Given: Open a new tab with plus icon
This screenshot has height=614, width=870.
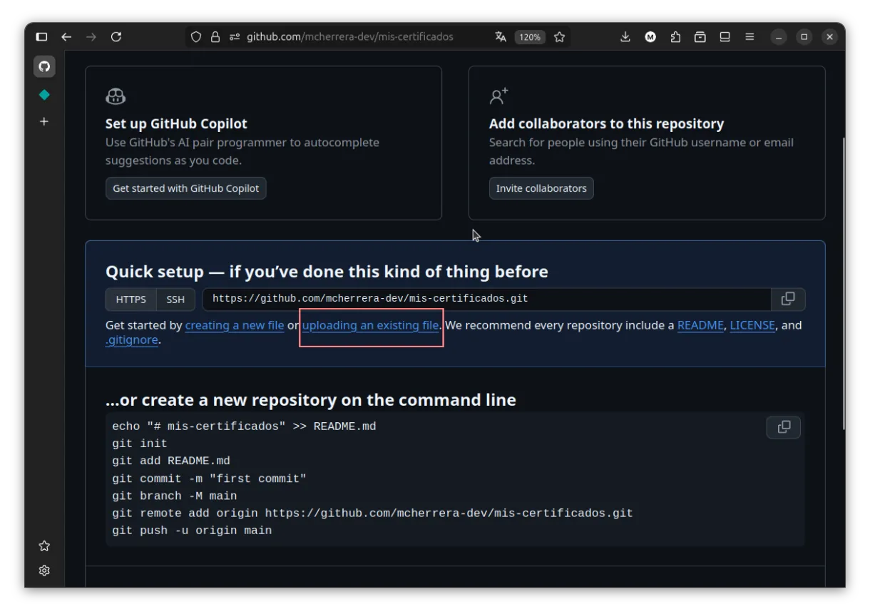Looking at the screenshot, I should (x=44, y=122).
